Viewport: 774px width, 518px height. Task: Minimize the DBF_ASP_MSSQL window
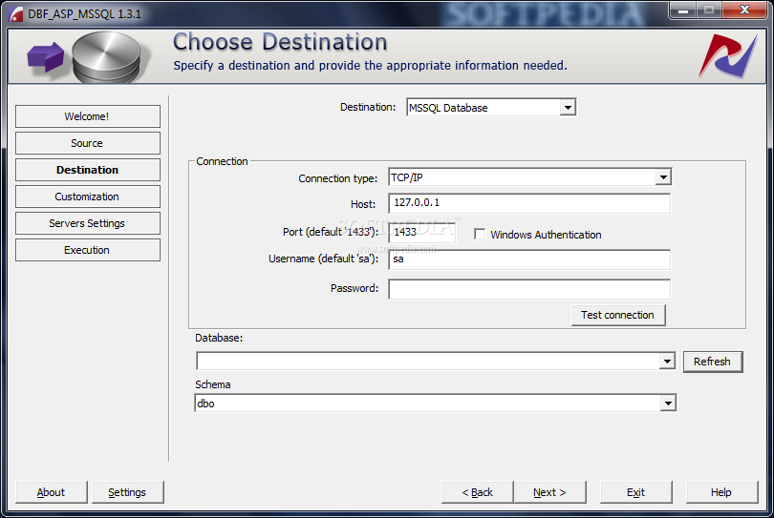click(683, 10)
